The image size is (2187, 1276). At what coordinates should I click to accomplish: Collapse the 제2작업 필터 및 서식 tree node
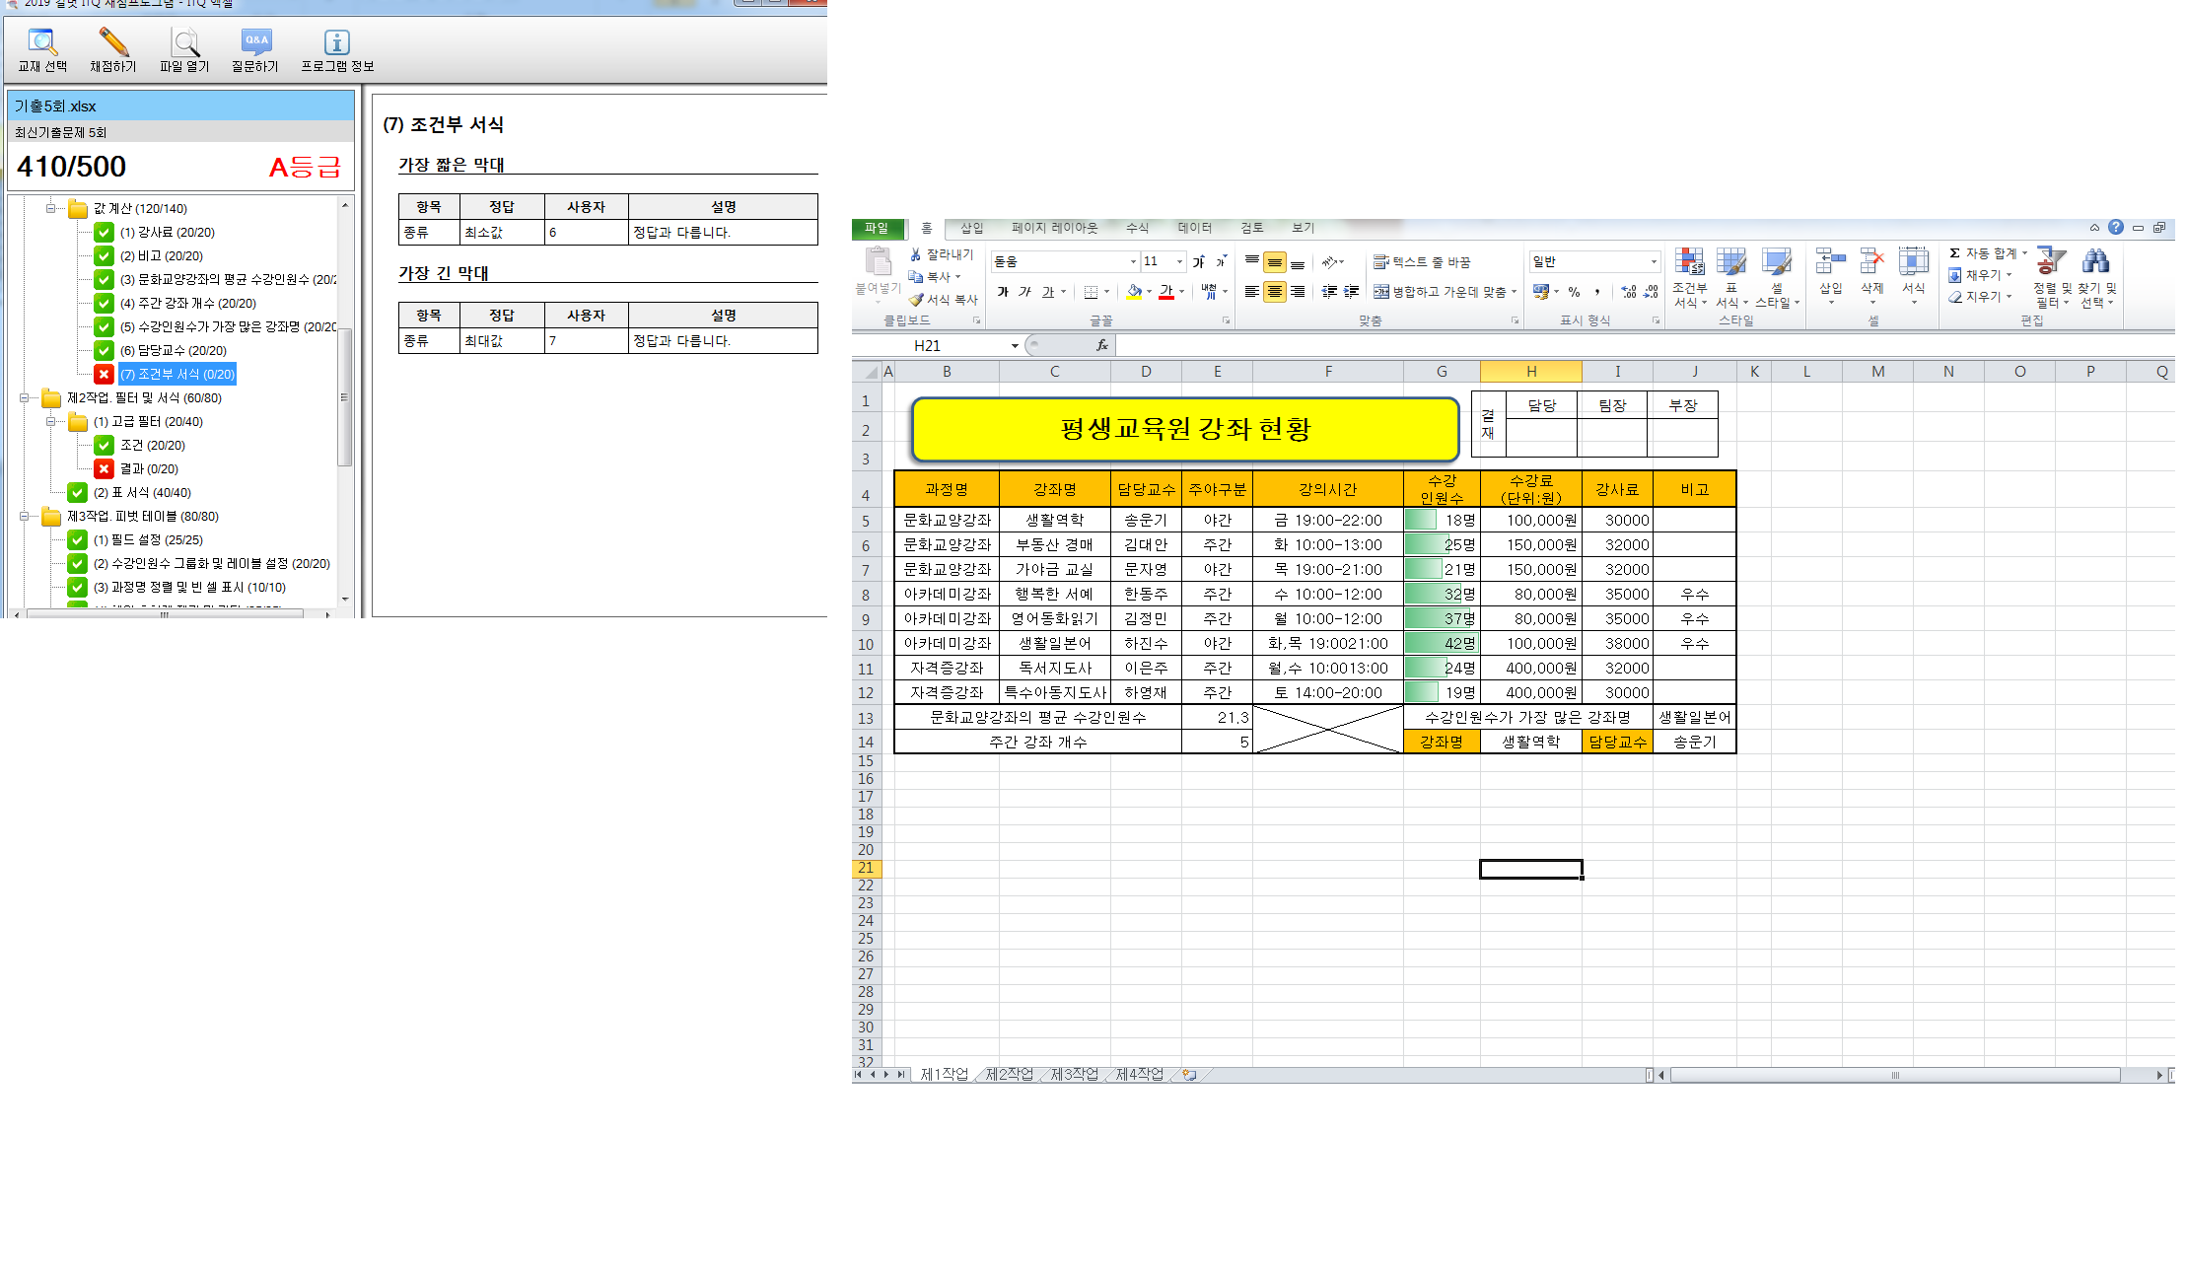click(24, 398)
